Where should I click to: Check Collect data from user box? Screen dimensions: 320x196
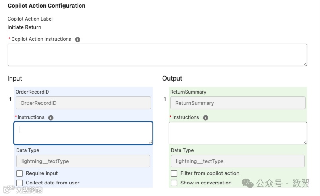[19, 183]
